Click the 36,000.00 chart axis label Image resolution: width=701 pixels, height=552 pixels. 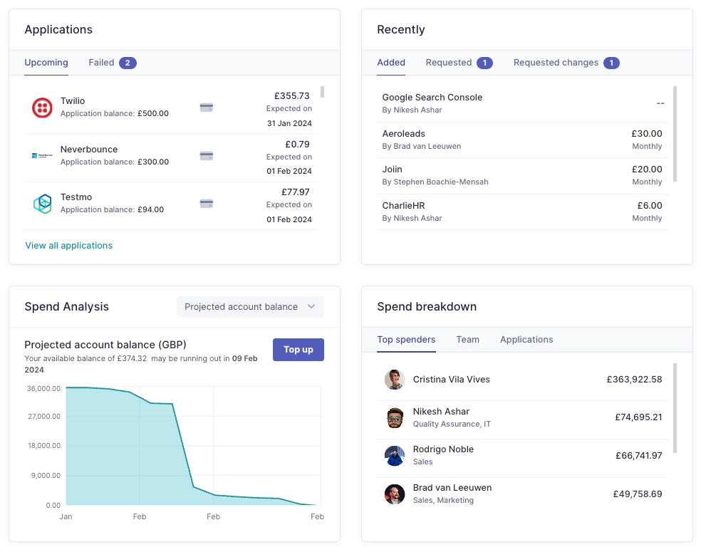pos(43,389)
